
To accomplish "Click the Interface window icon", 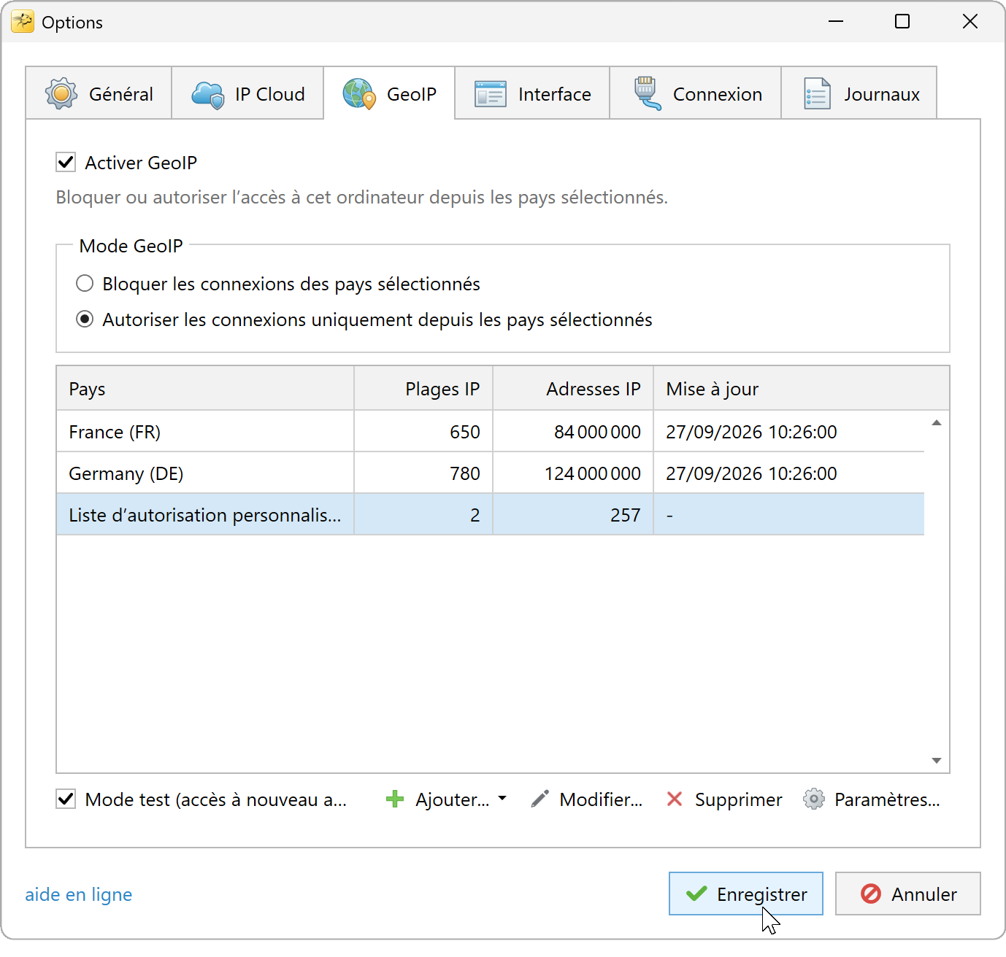I will click(491, 95).
